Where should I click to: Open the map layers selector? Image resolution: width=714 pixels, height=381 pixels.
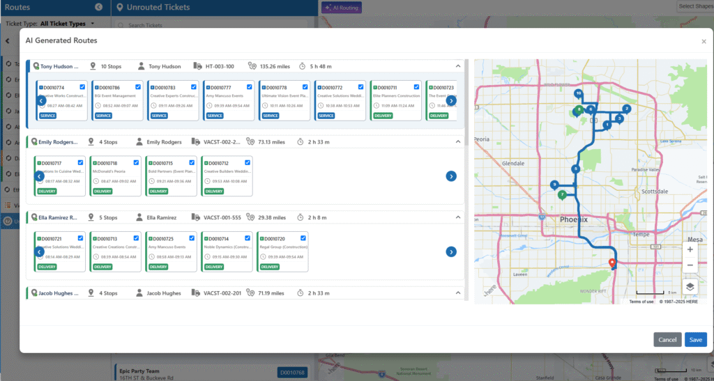[690, 286]
